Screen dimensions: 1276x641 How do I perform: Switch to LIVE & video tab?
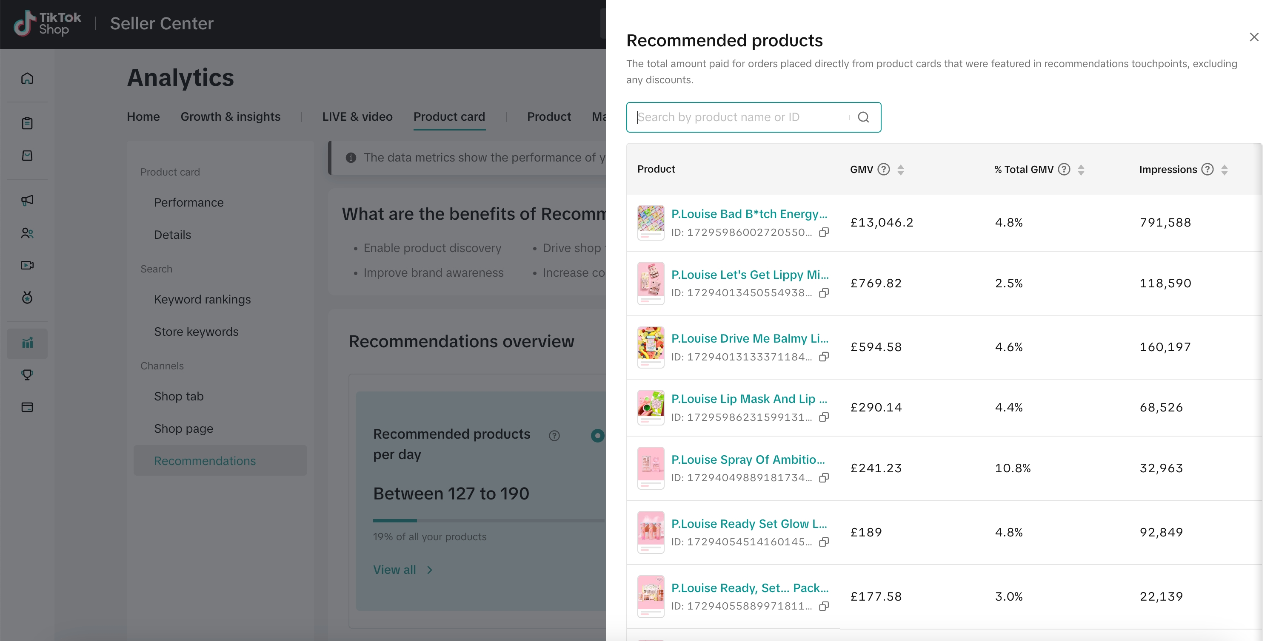pos(357,117)
